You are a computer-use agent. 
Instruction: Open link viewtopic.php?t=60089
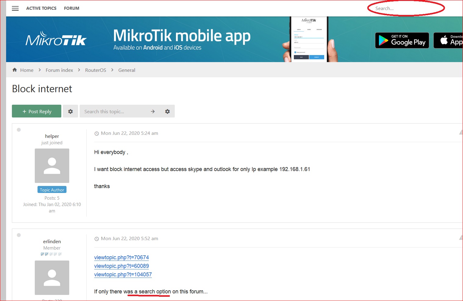click(121, 266)
